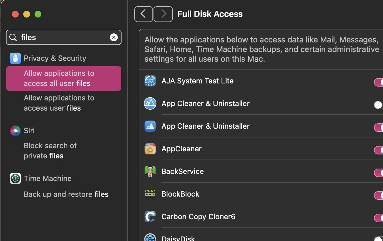This screenshot has width=383, height=241.
Task: Toggle BlockBlock full disk access off
Action: (x=378, y=195)
